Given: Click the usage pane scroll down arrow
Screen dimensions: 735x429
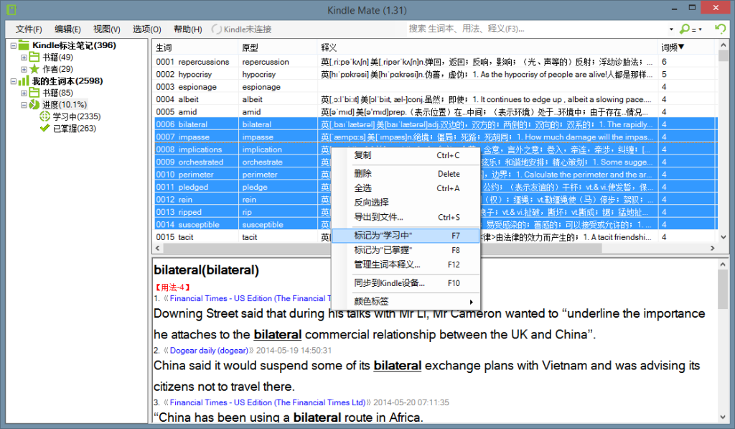Looking at the screenshot, I should pos(723,417).
